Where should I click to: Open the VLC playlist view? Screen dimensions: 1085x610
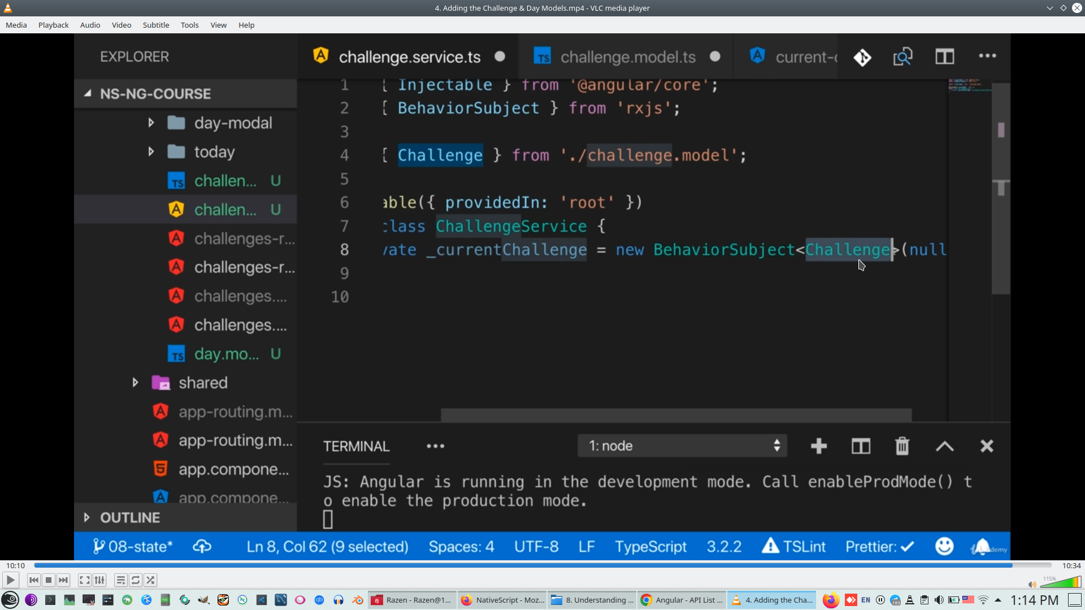pyautogui.click(x=120, y=580)
